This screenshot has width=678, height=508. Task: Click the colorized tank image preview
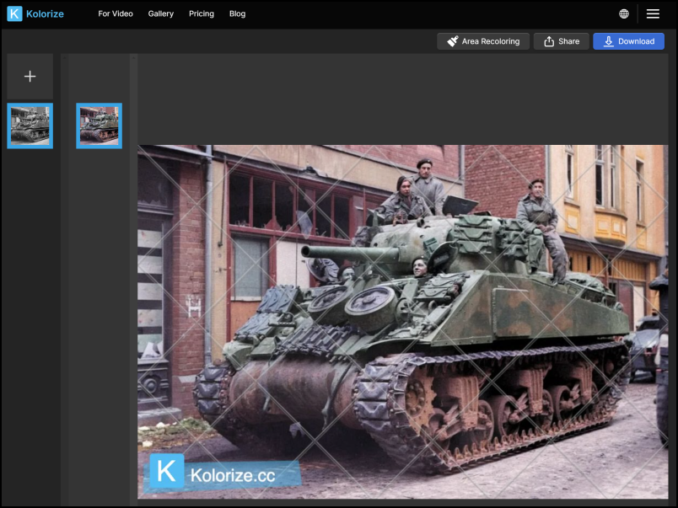pos(402,320)
